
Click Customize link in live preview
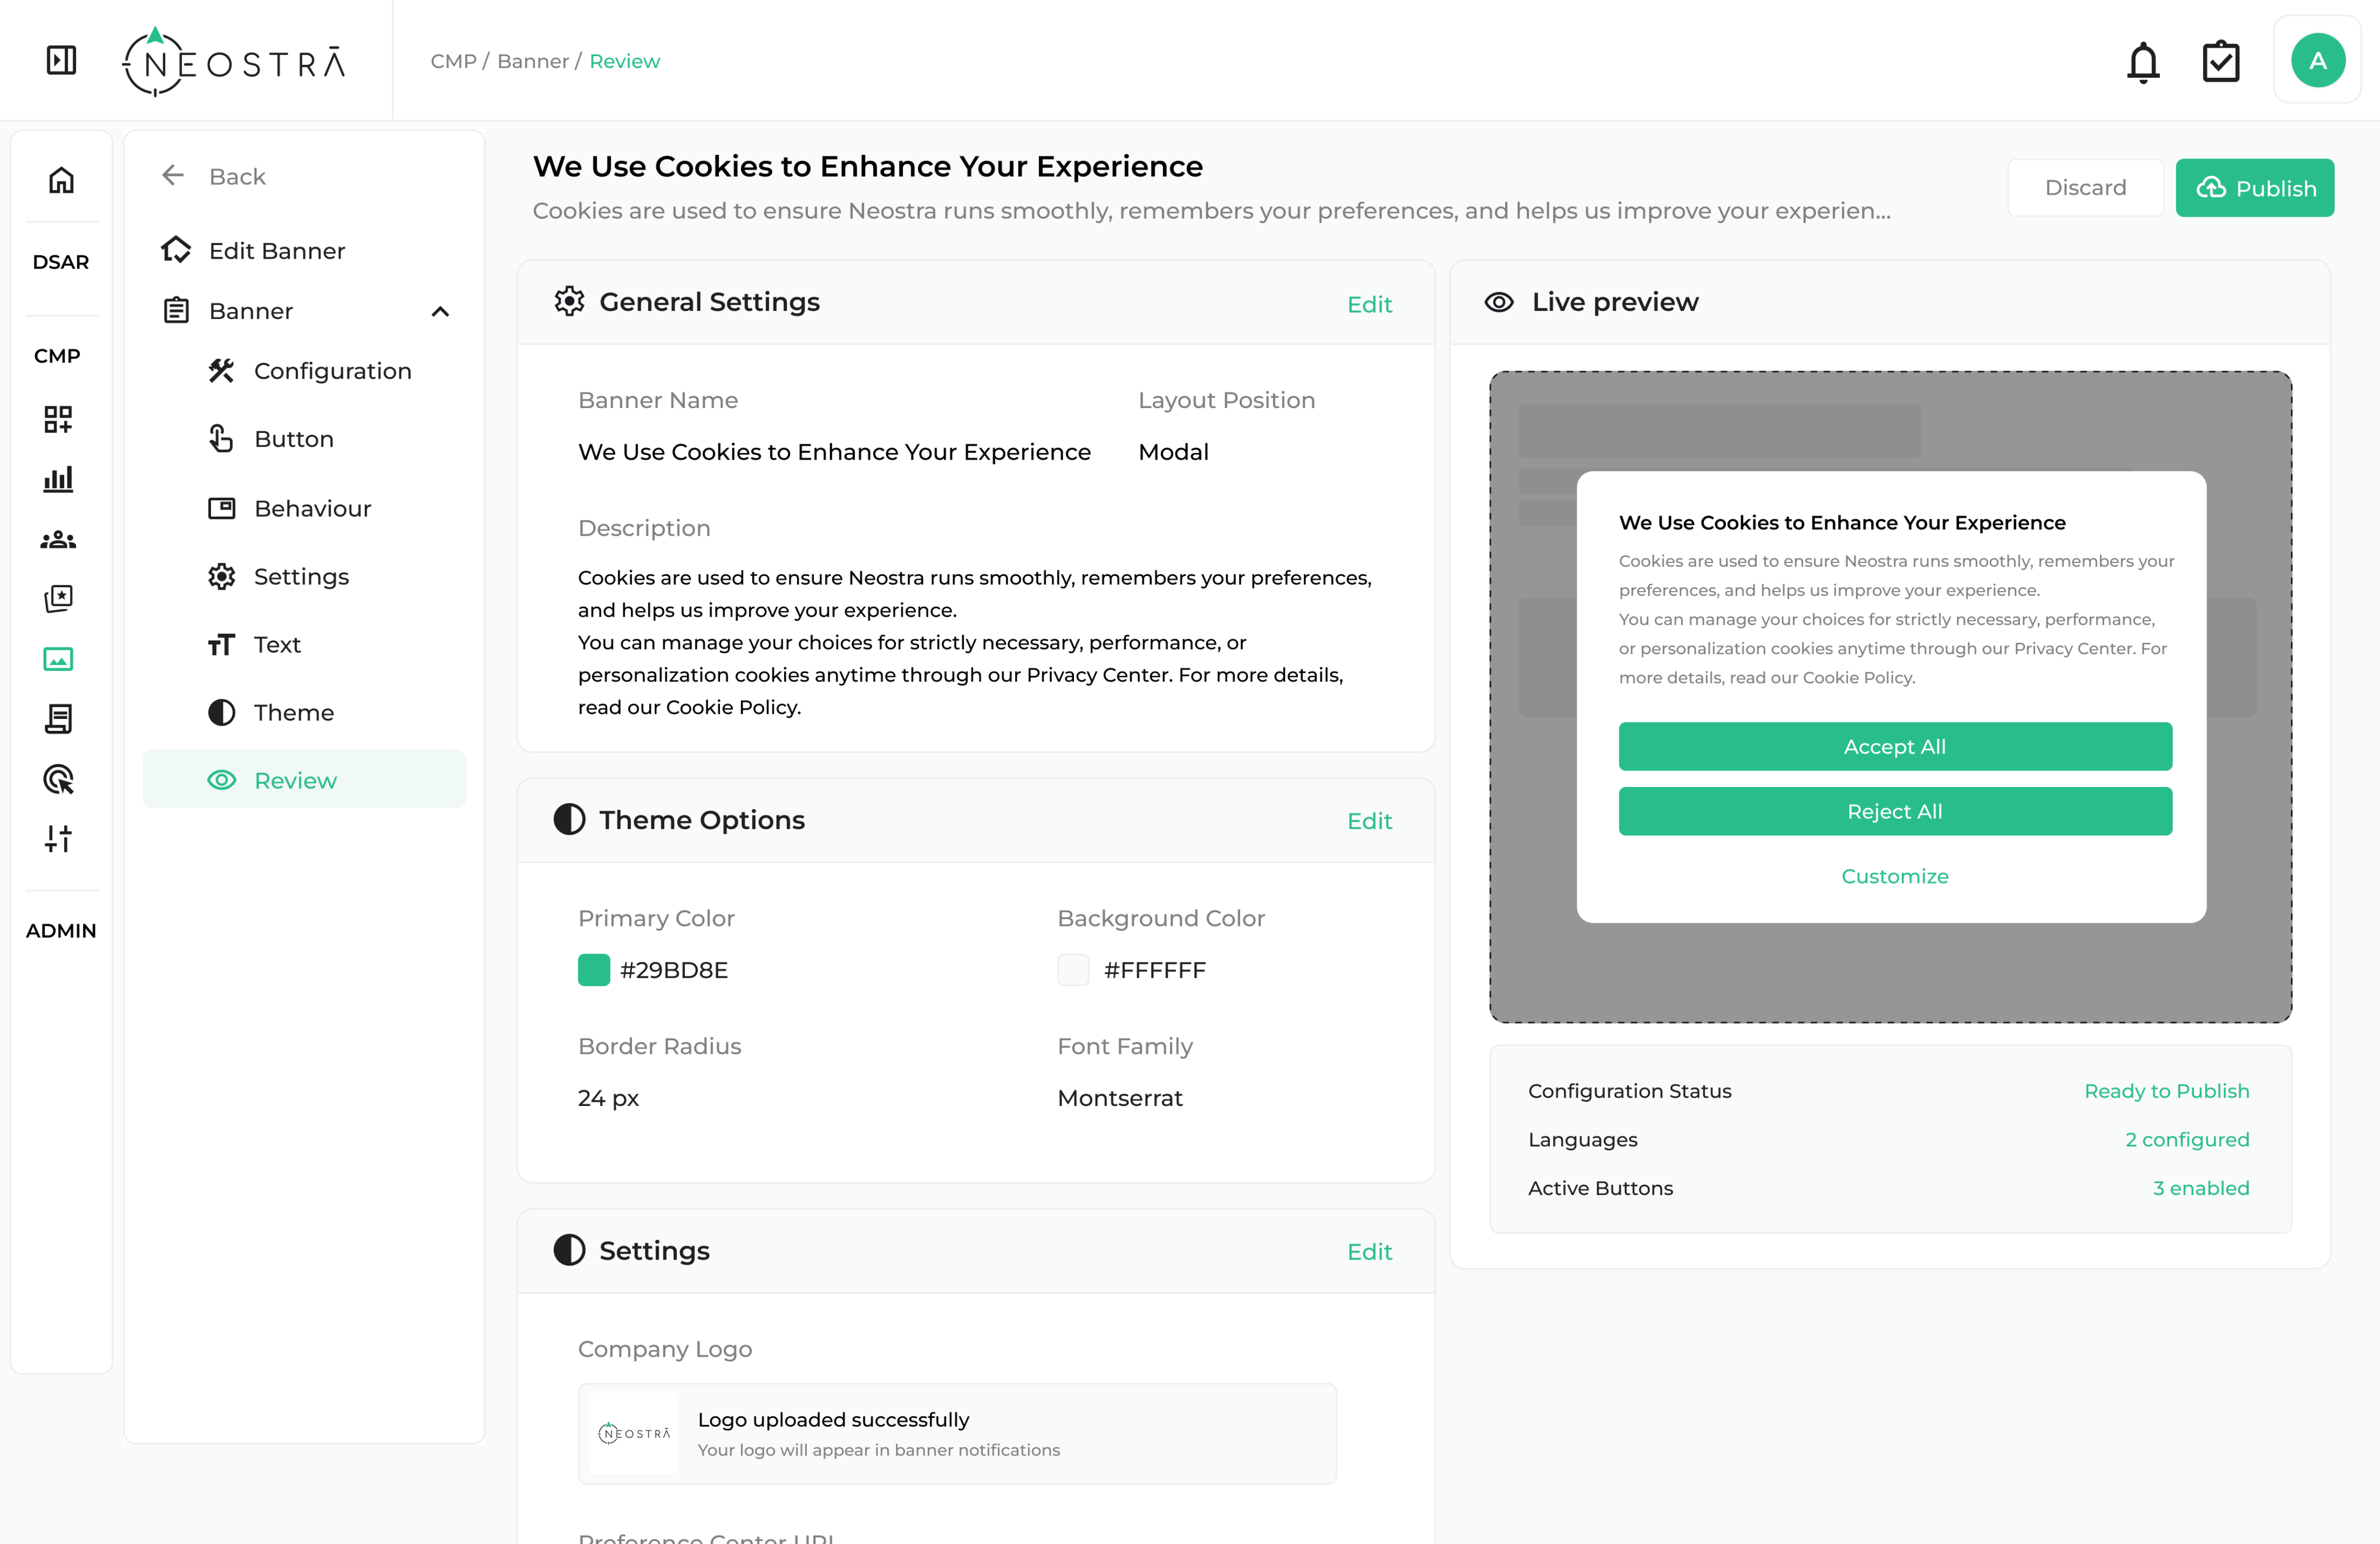point(1894,876)
